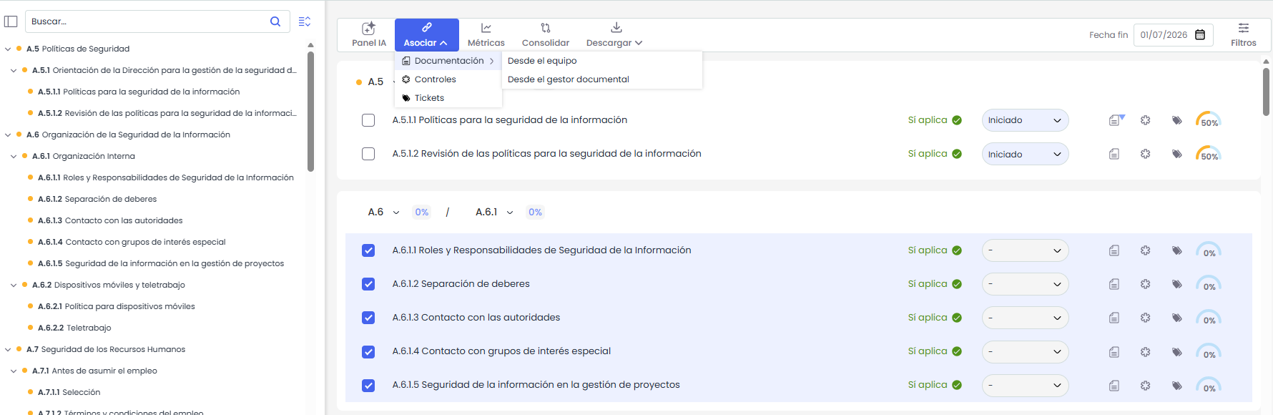Click the 50% progress gauge for A.5.1.1
This screenshot has height=415, width=1273.
click(1208, 120)
